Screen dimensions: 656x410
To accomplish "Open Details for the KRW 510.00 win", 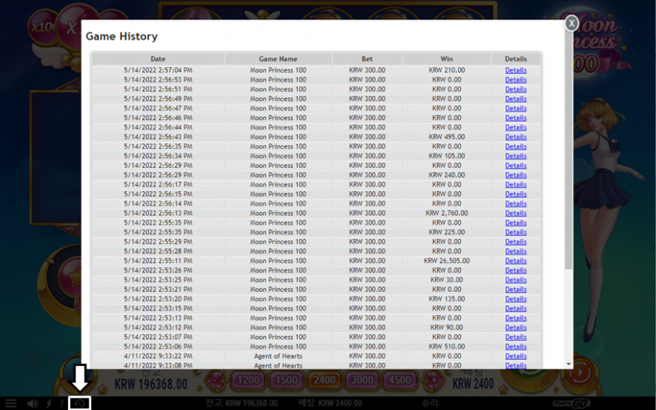I will [516, 347].
